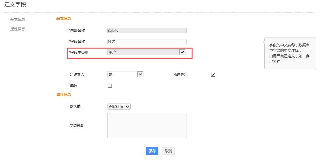
Task: Focus the 字段名称 input containing 姓名
Action: [147, 42]
